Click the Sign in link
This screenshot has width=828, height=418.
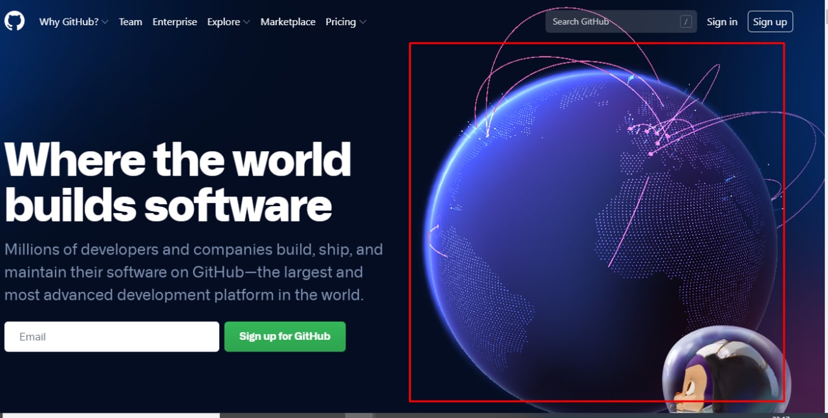(x=722, y=22)
